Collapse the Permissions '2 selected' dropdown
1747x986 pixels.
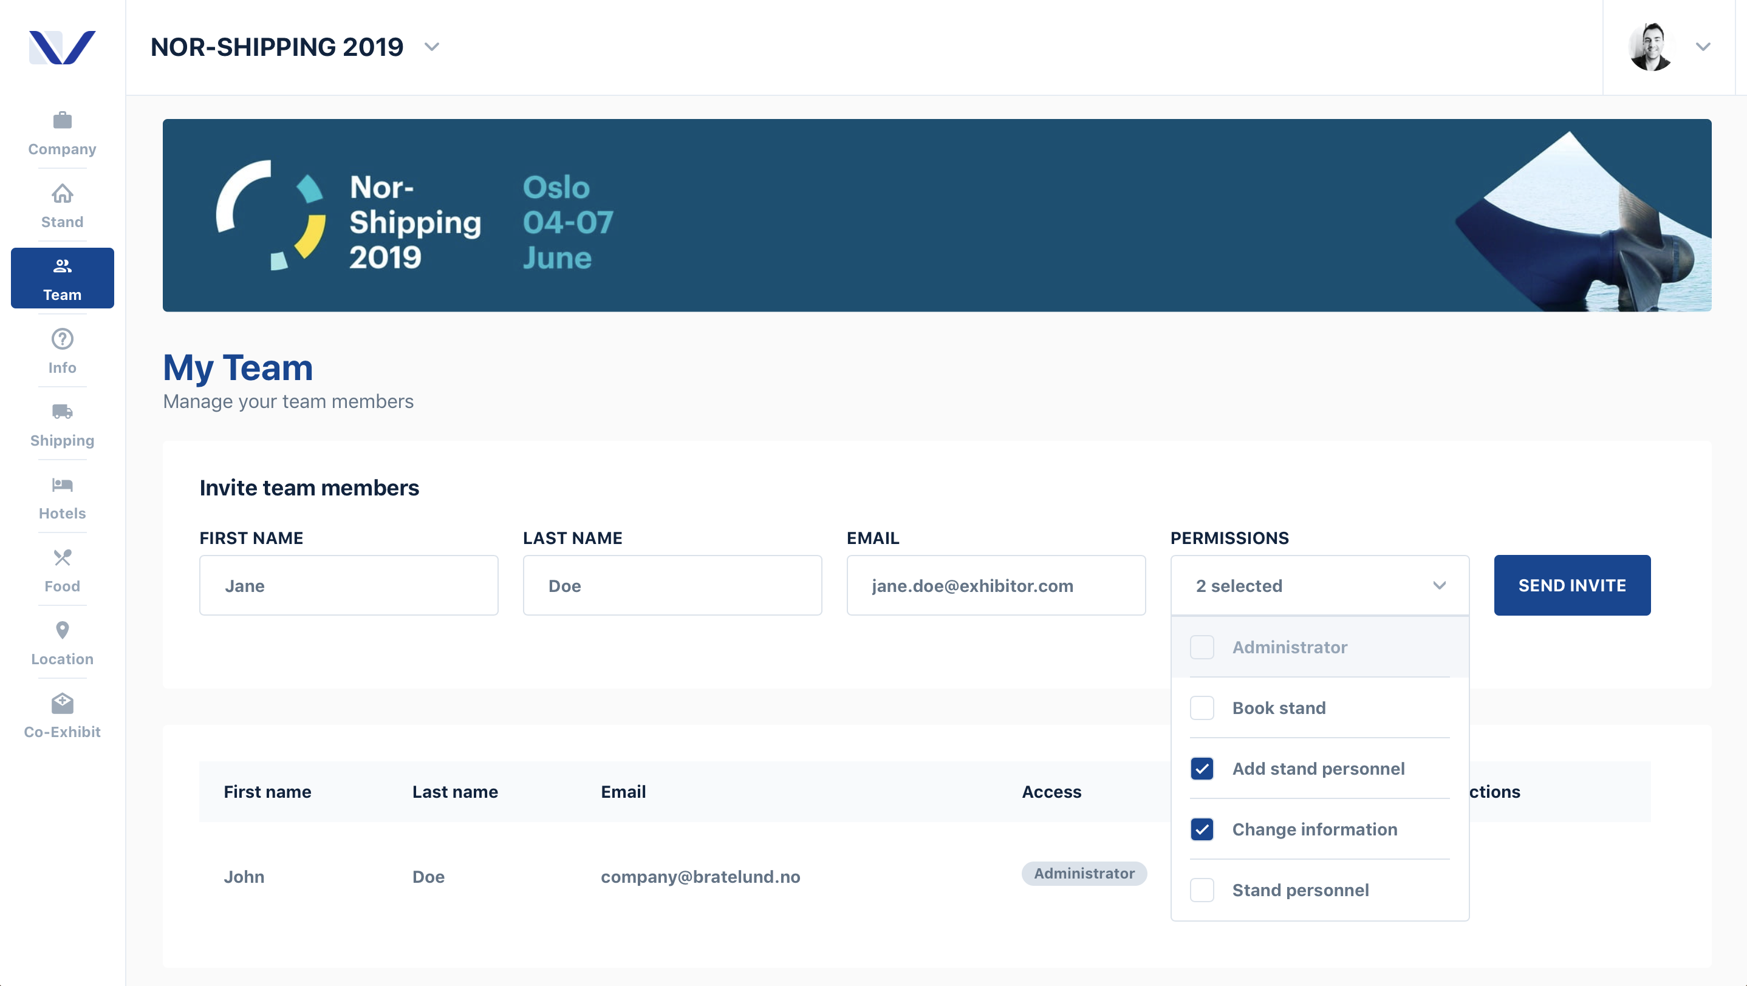pyautogui.click(x=1320, y=585)
